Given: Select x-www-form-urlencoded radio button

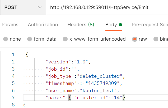Looking at the screenshot, I should coord(65,39).
